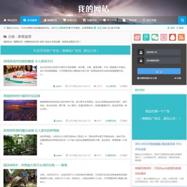Select the highlighted 新奇趣事 nav tab
The image size is (187, 187).
pos(30,20)
